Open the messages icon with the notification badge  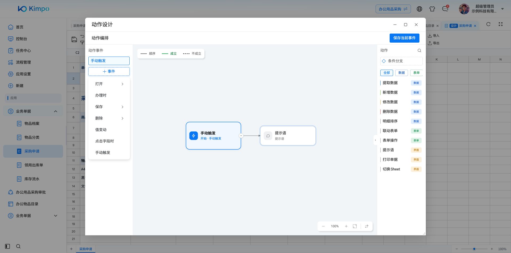pos(445,9)
